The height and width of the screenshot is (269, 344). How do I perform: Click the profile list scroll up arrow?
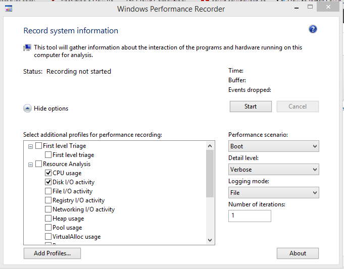coord(210,146)
